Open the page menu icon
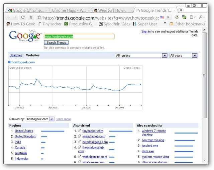Viewport: 214px width, 170px height. (x=193, y=17)
